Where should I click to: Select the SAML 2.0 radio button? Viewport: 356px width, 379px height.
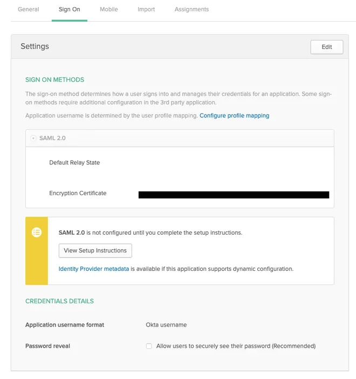click(x=33, y=138)
